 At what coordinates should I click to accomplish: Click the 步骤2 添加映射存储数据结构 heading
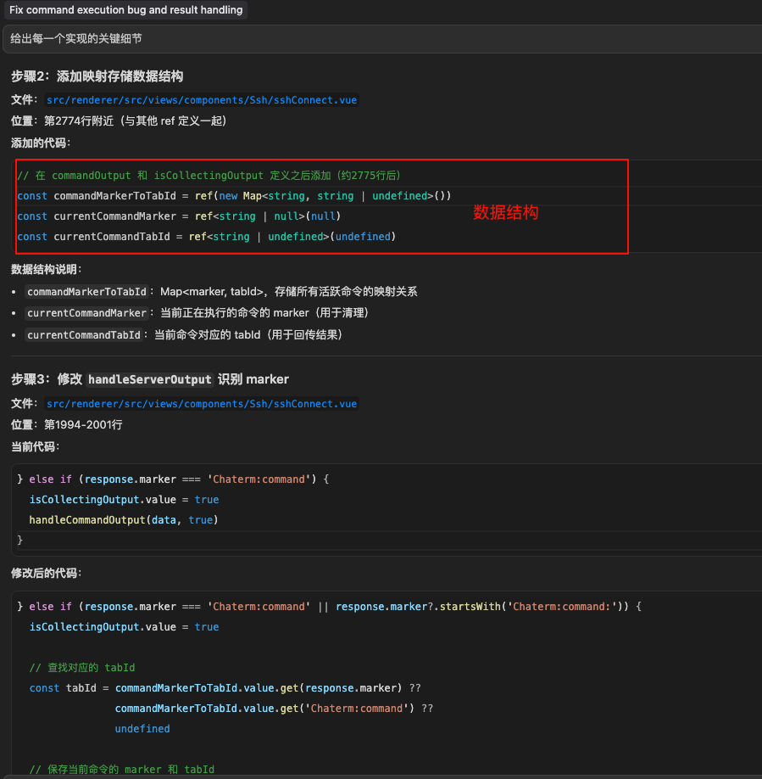point(97,76)
